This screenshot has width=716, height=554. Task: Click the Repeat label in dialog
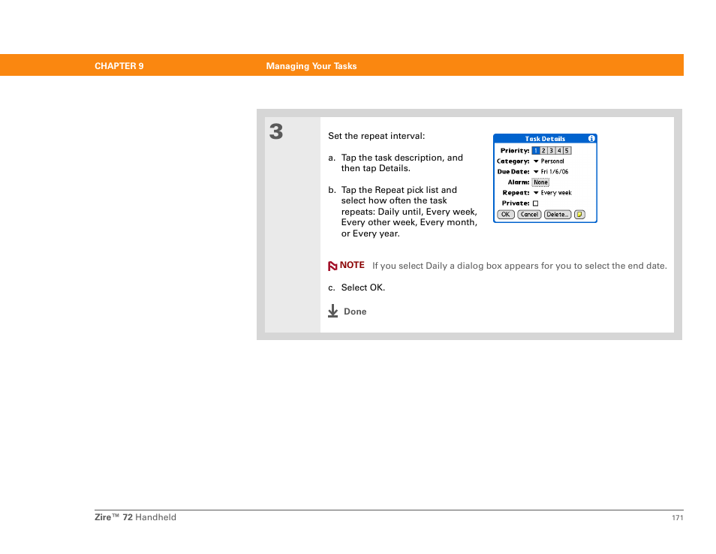[516, 193]
